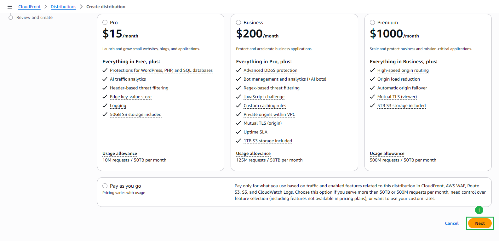The width and height of the screenshot is (499, 250).
Task: Select the Business plan radio button
Action: 238,22
